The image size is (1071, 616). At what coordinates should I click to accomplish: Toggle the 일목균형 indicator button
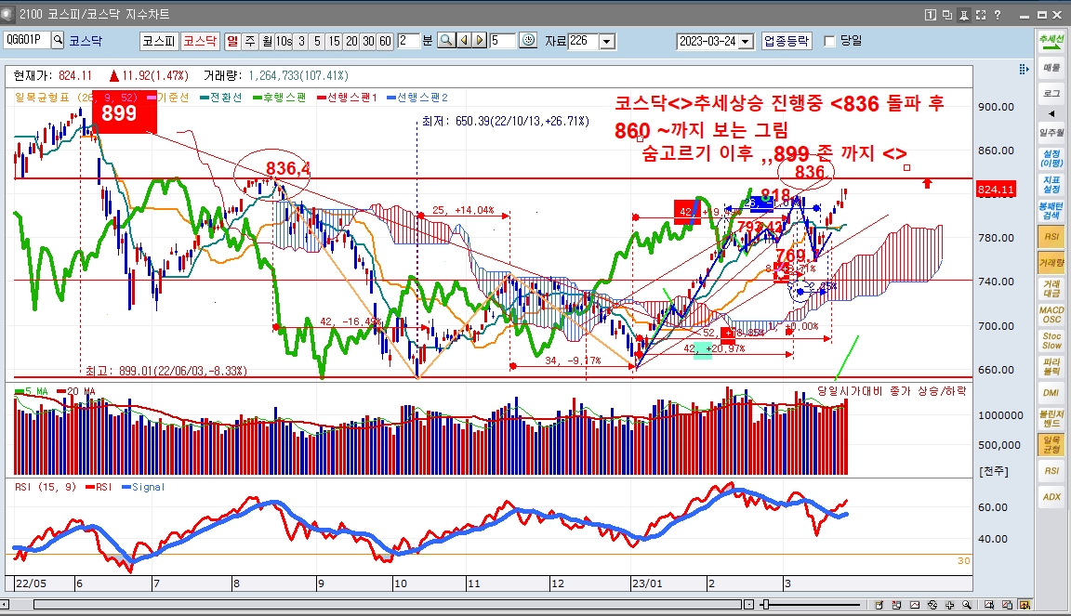click(x=1051, y=444)
